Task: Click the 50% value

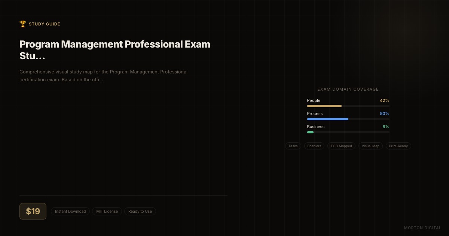Action: tap(385, 114)
